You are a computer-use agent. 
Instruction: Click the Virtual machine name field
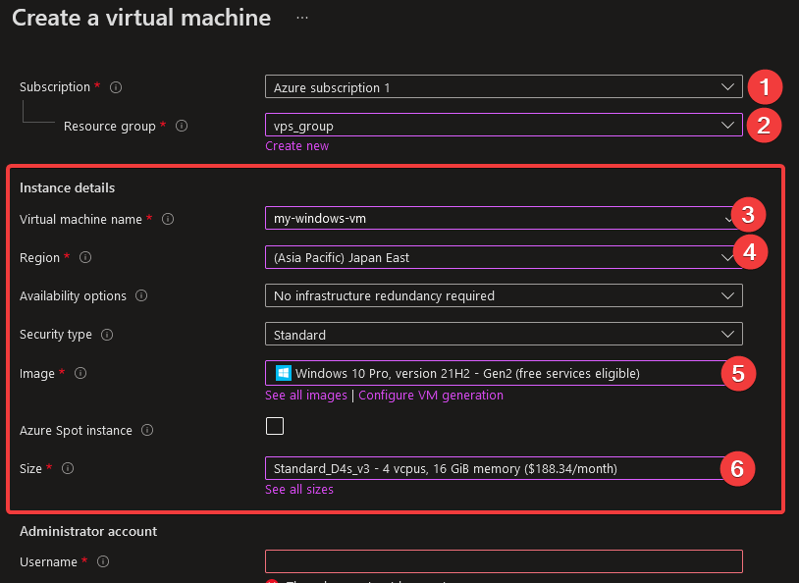pos(504,218)
